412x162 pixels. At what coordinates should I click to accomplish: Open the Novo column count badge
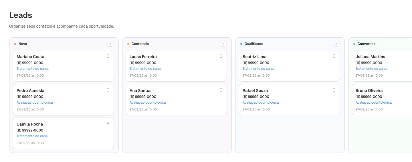pyautogui.click(x=110, y=44)
